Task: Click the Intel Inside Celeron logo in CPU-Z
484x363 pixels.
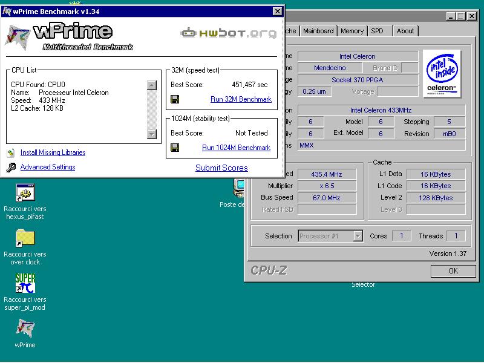Action: 442,73
